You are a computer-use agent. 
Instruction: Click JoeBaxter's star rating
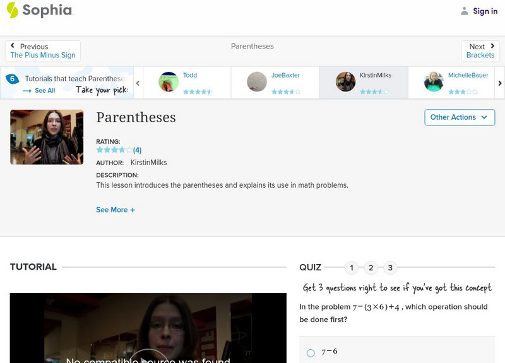(x=286, y=92)
